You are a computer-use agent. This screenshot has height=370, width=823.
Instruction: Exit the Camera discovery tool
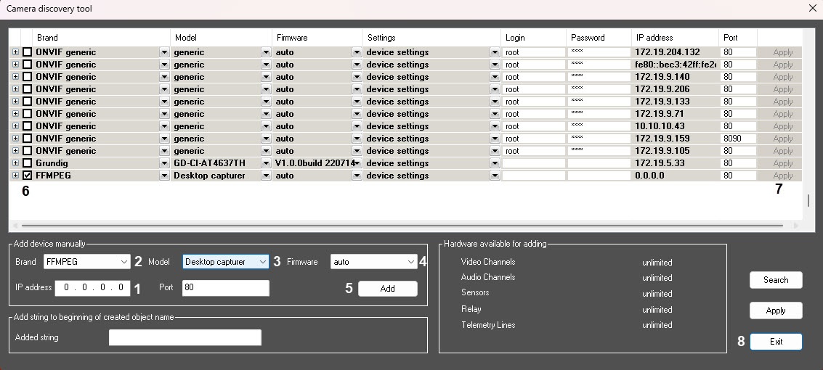coord(776,342)
